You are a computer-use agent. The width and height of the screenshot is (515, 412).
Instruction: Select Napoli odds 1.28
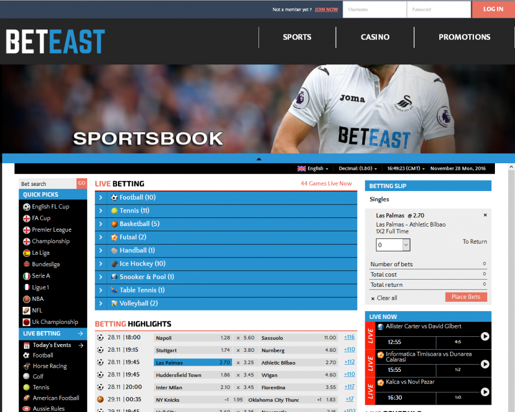click(193, 338)
